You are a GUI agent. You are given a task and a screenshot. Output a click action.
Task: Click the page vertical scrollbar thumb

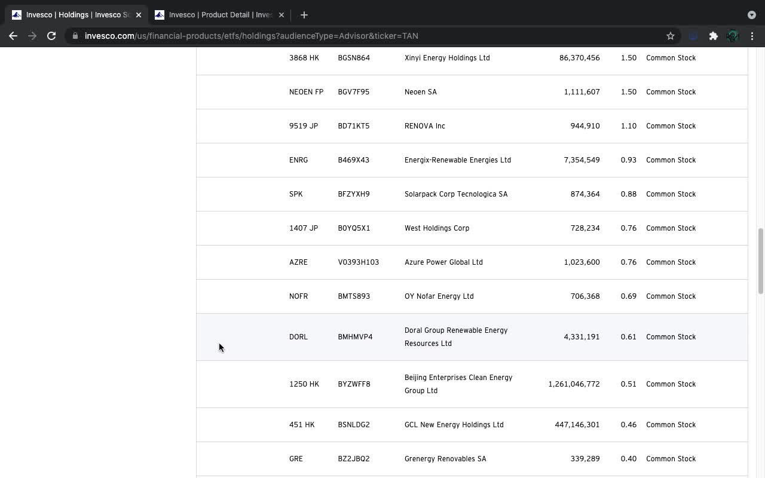click(x=761, y=261)
